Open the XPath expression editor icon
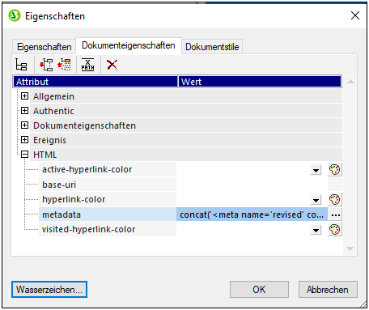369x310 pixels. tap(88, 65)
